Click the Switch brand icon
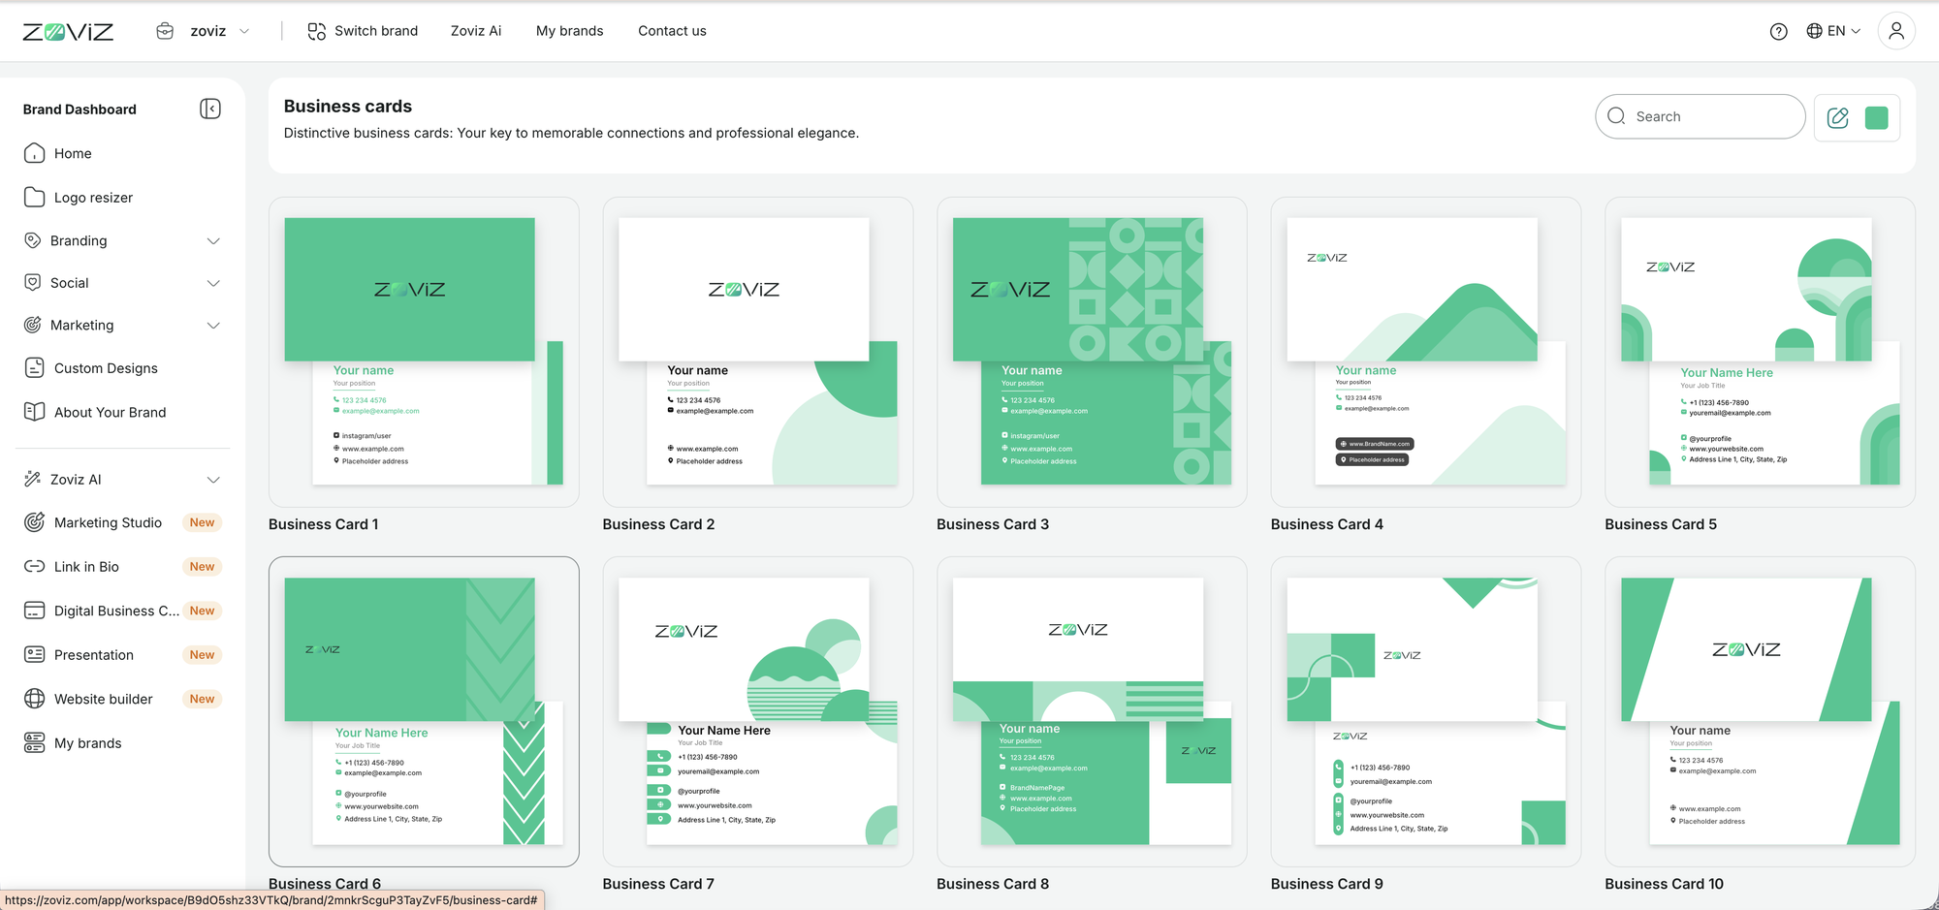The image size is (1939, 910). pos(317,31)
